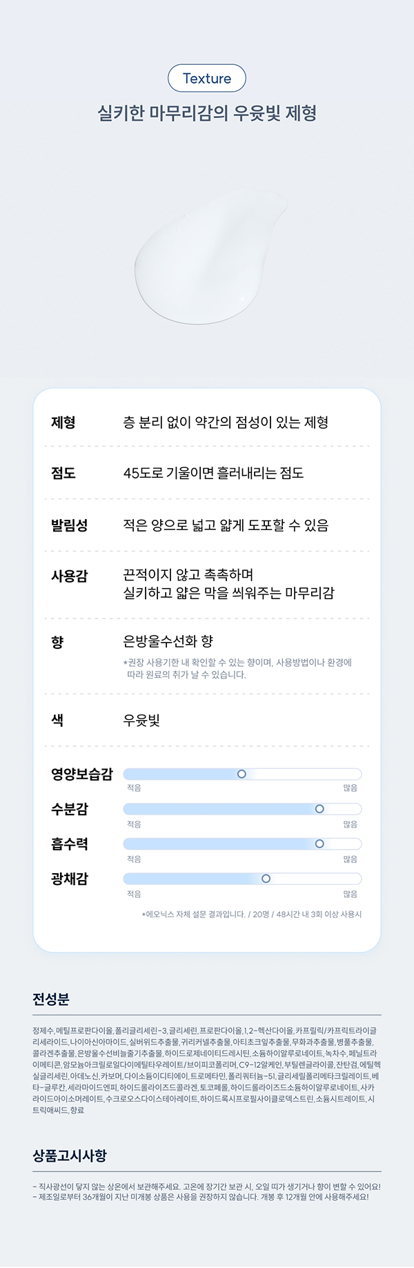Select the 점도 row label
Image resolution: width=414 pixels, height=1268 pixels.
(x=63, y=473)
